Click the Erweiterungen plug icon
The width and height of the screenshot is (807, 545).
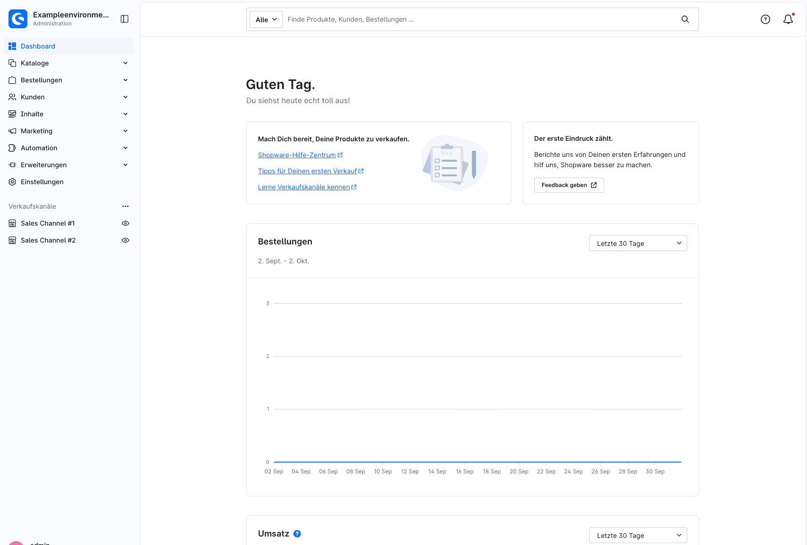(12, 165)
